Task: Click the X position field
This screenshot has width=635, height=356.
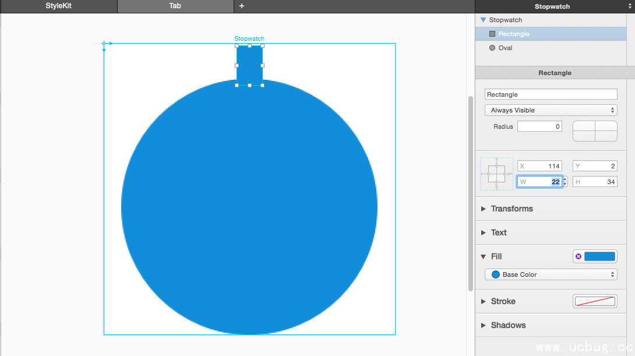Action: (x=539, y=166)
